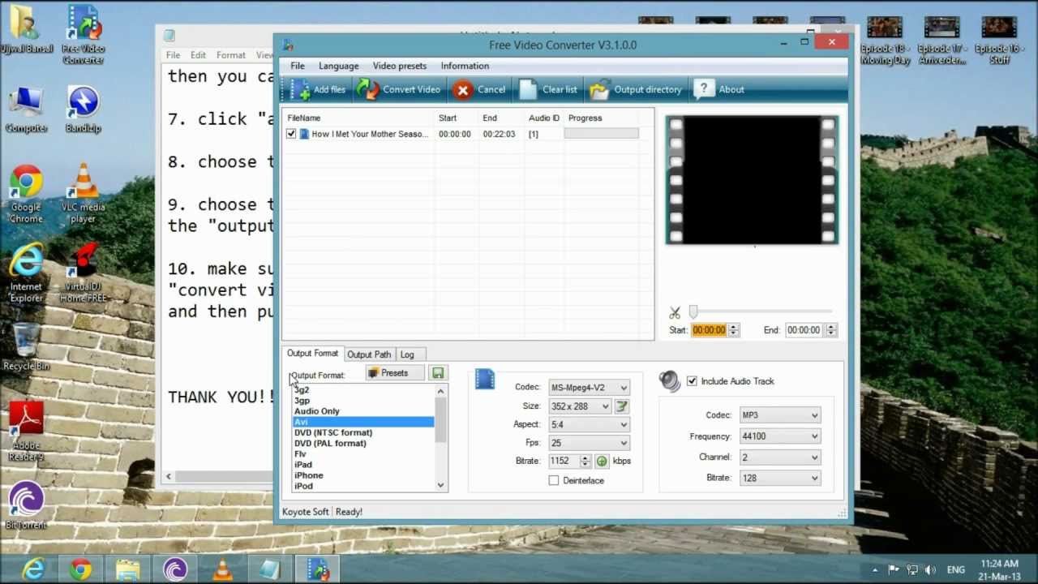Viewport: 1038px width, 584px height.
Task: Open Edit menu in Notepad window
Action: pos(198,55)
